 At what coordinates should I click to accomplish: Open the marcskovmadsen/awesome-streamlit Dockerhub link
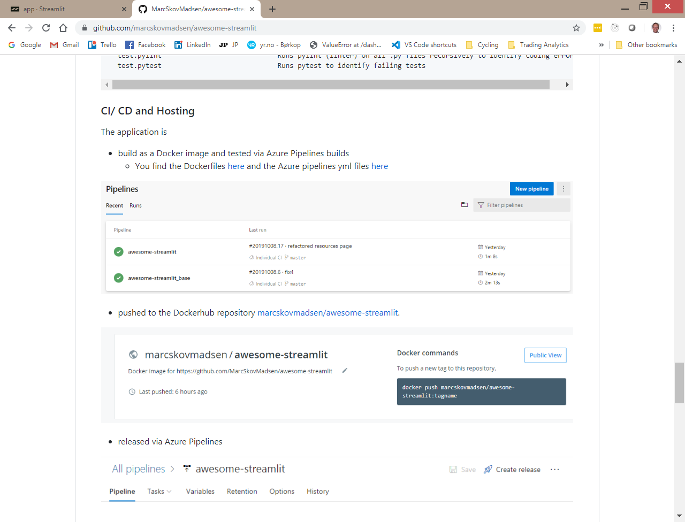click(328, 313)
